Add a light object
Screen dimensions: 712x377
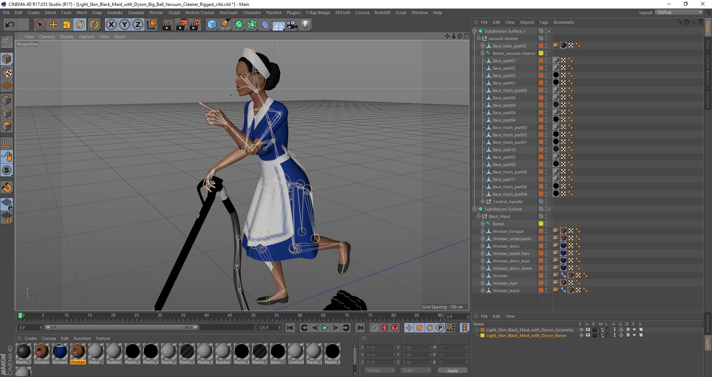point(306,25)
